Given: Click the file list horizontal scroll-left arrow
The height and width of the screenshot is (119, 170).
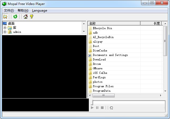Looking at the screenshot, I should click(90, 95).
